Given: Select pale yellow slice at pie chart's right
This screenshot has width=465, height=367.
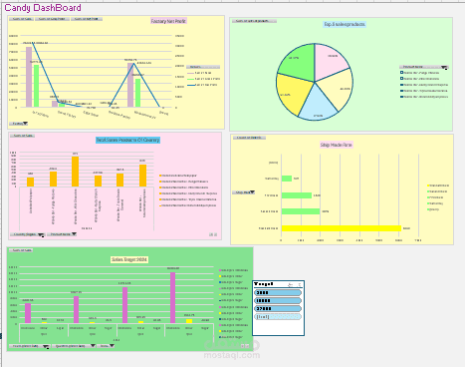Looking at the screenshot, I should pos(337,88).
